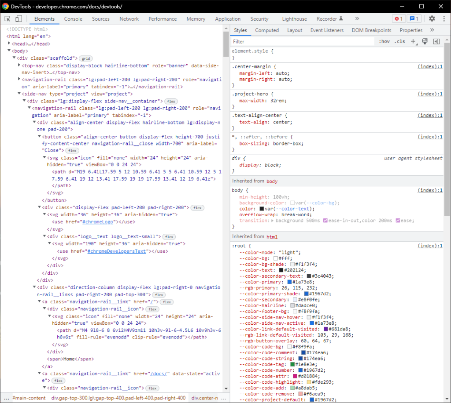Open the Computed styles tab
Screen dimensions: 451x403
pyautogui.click(x=267, y=30)
